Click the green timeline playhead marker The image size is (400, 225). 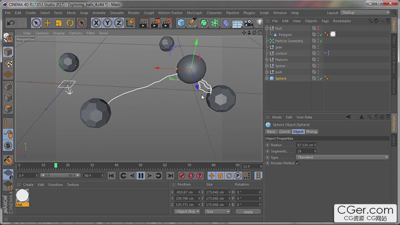pyautogui.click(x=55, y=165)
